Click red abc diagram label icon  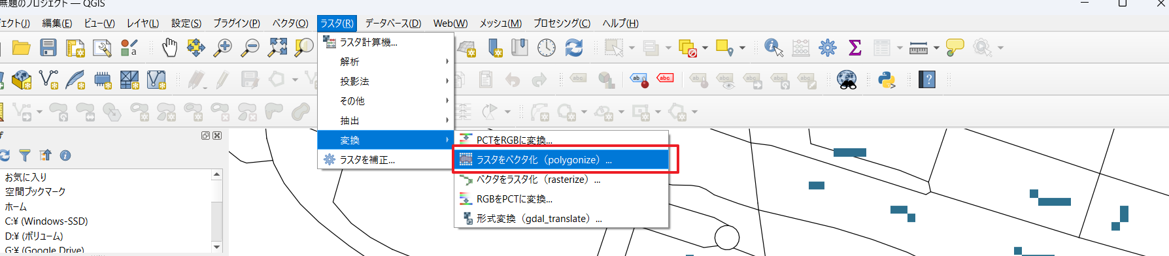coord(665,78)
